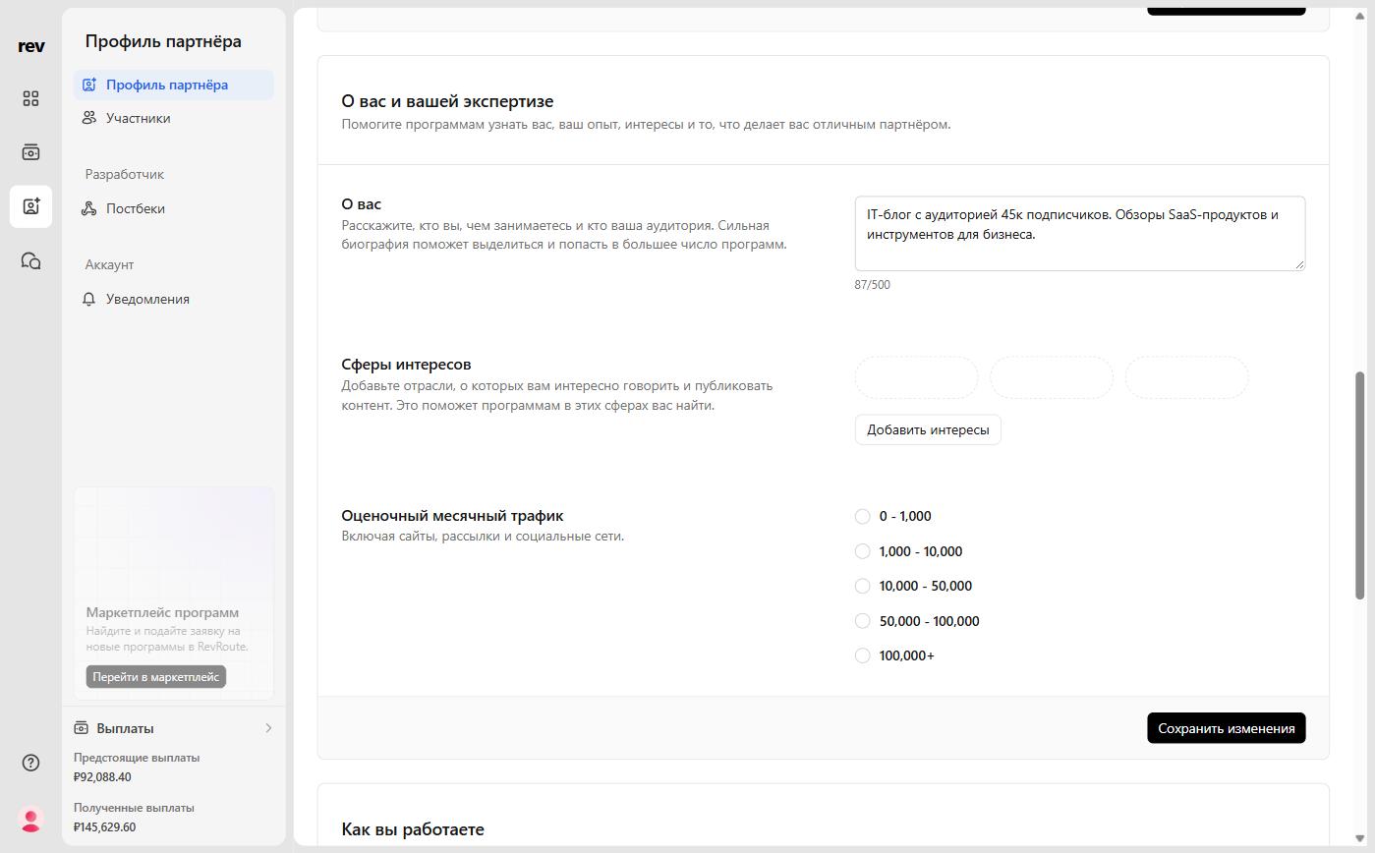Click Полученные выплаты amount ₽145,629.60
The height and width of the screenshot is (853, 1375).
[104, 826]
